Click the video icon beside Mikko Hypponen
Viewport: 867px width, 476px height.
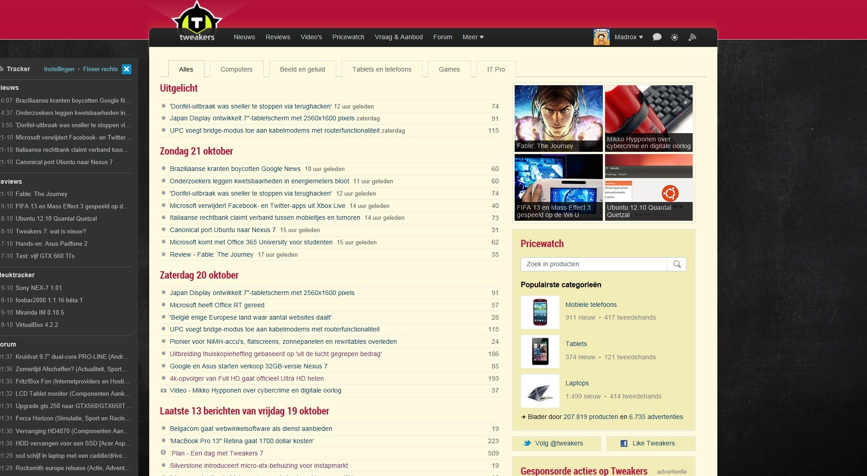(x=163, y=390)
